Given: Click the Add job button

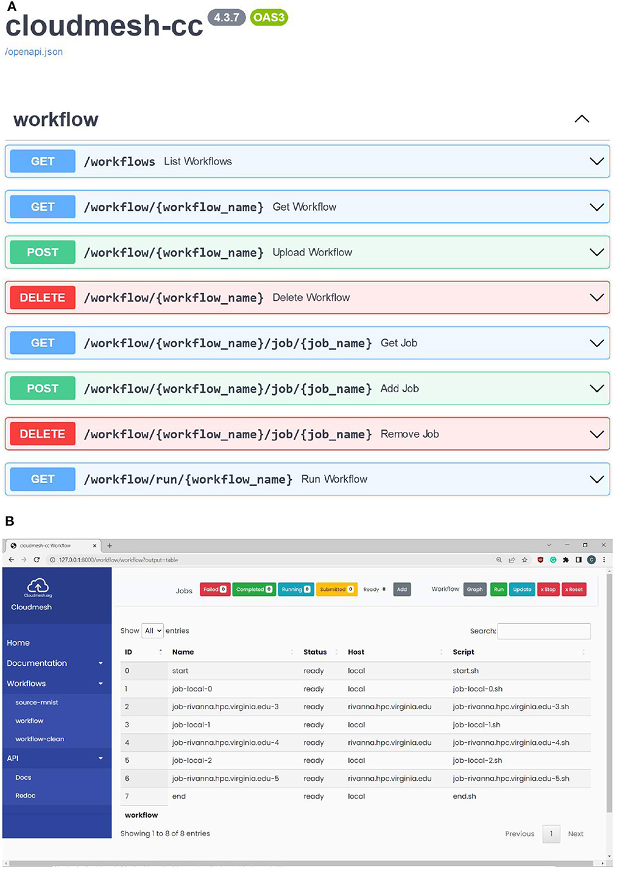Looking at the screenshot, I should click(x=402, y=589).
